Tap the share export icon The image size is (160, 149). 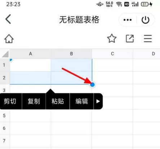[x=130, y=39]
